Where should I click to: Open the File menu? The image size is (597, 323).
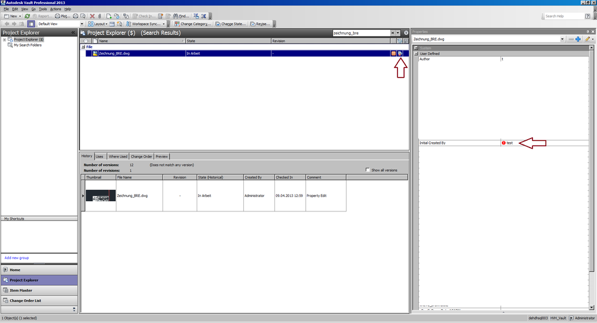tap(6, 9)
